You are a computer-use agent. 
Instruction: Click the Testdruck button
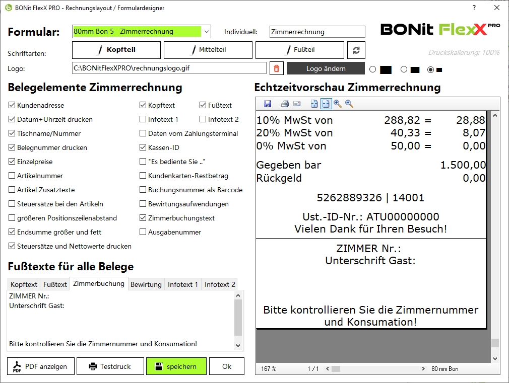(110, 366)
